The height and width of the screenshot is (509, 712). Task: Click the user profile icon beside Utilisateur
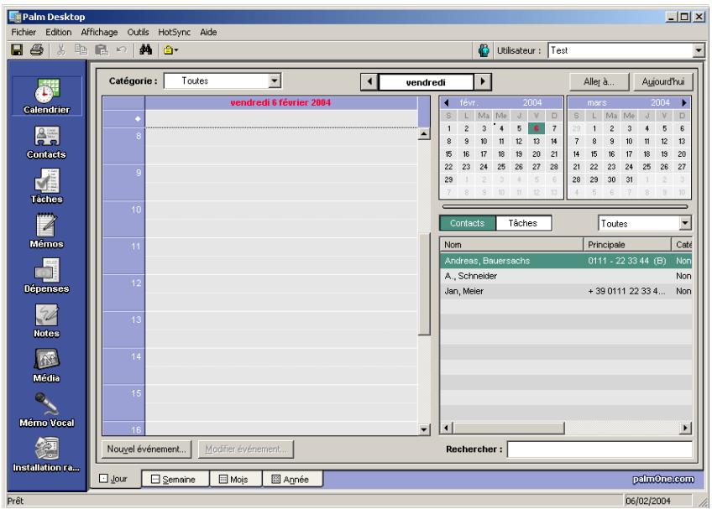[484, 50]
